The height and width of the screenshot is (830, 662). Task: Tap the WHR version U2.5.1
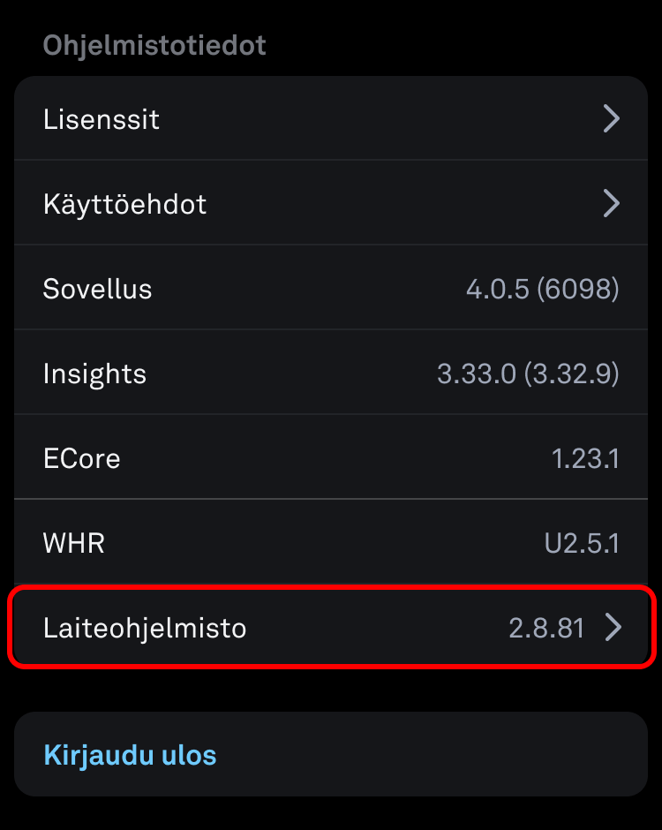582,543
